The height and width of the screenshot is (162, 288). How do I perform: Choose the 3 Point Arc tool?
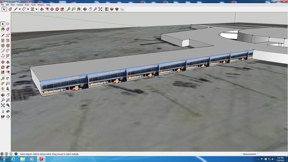tap(3, 56)
